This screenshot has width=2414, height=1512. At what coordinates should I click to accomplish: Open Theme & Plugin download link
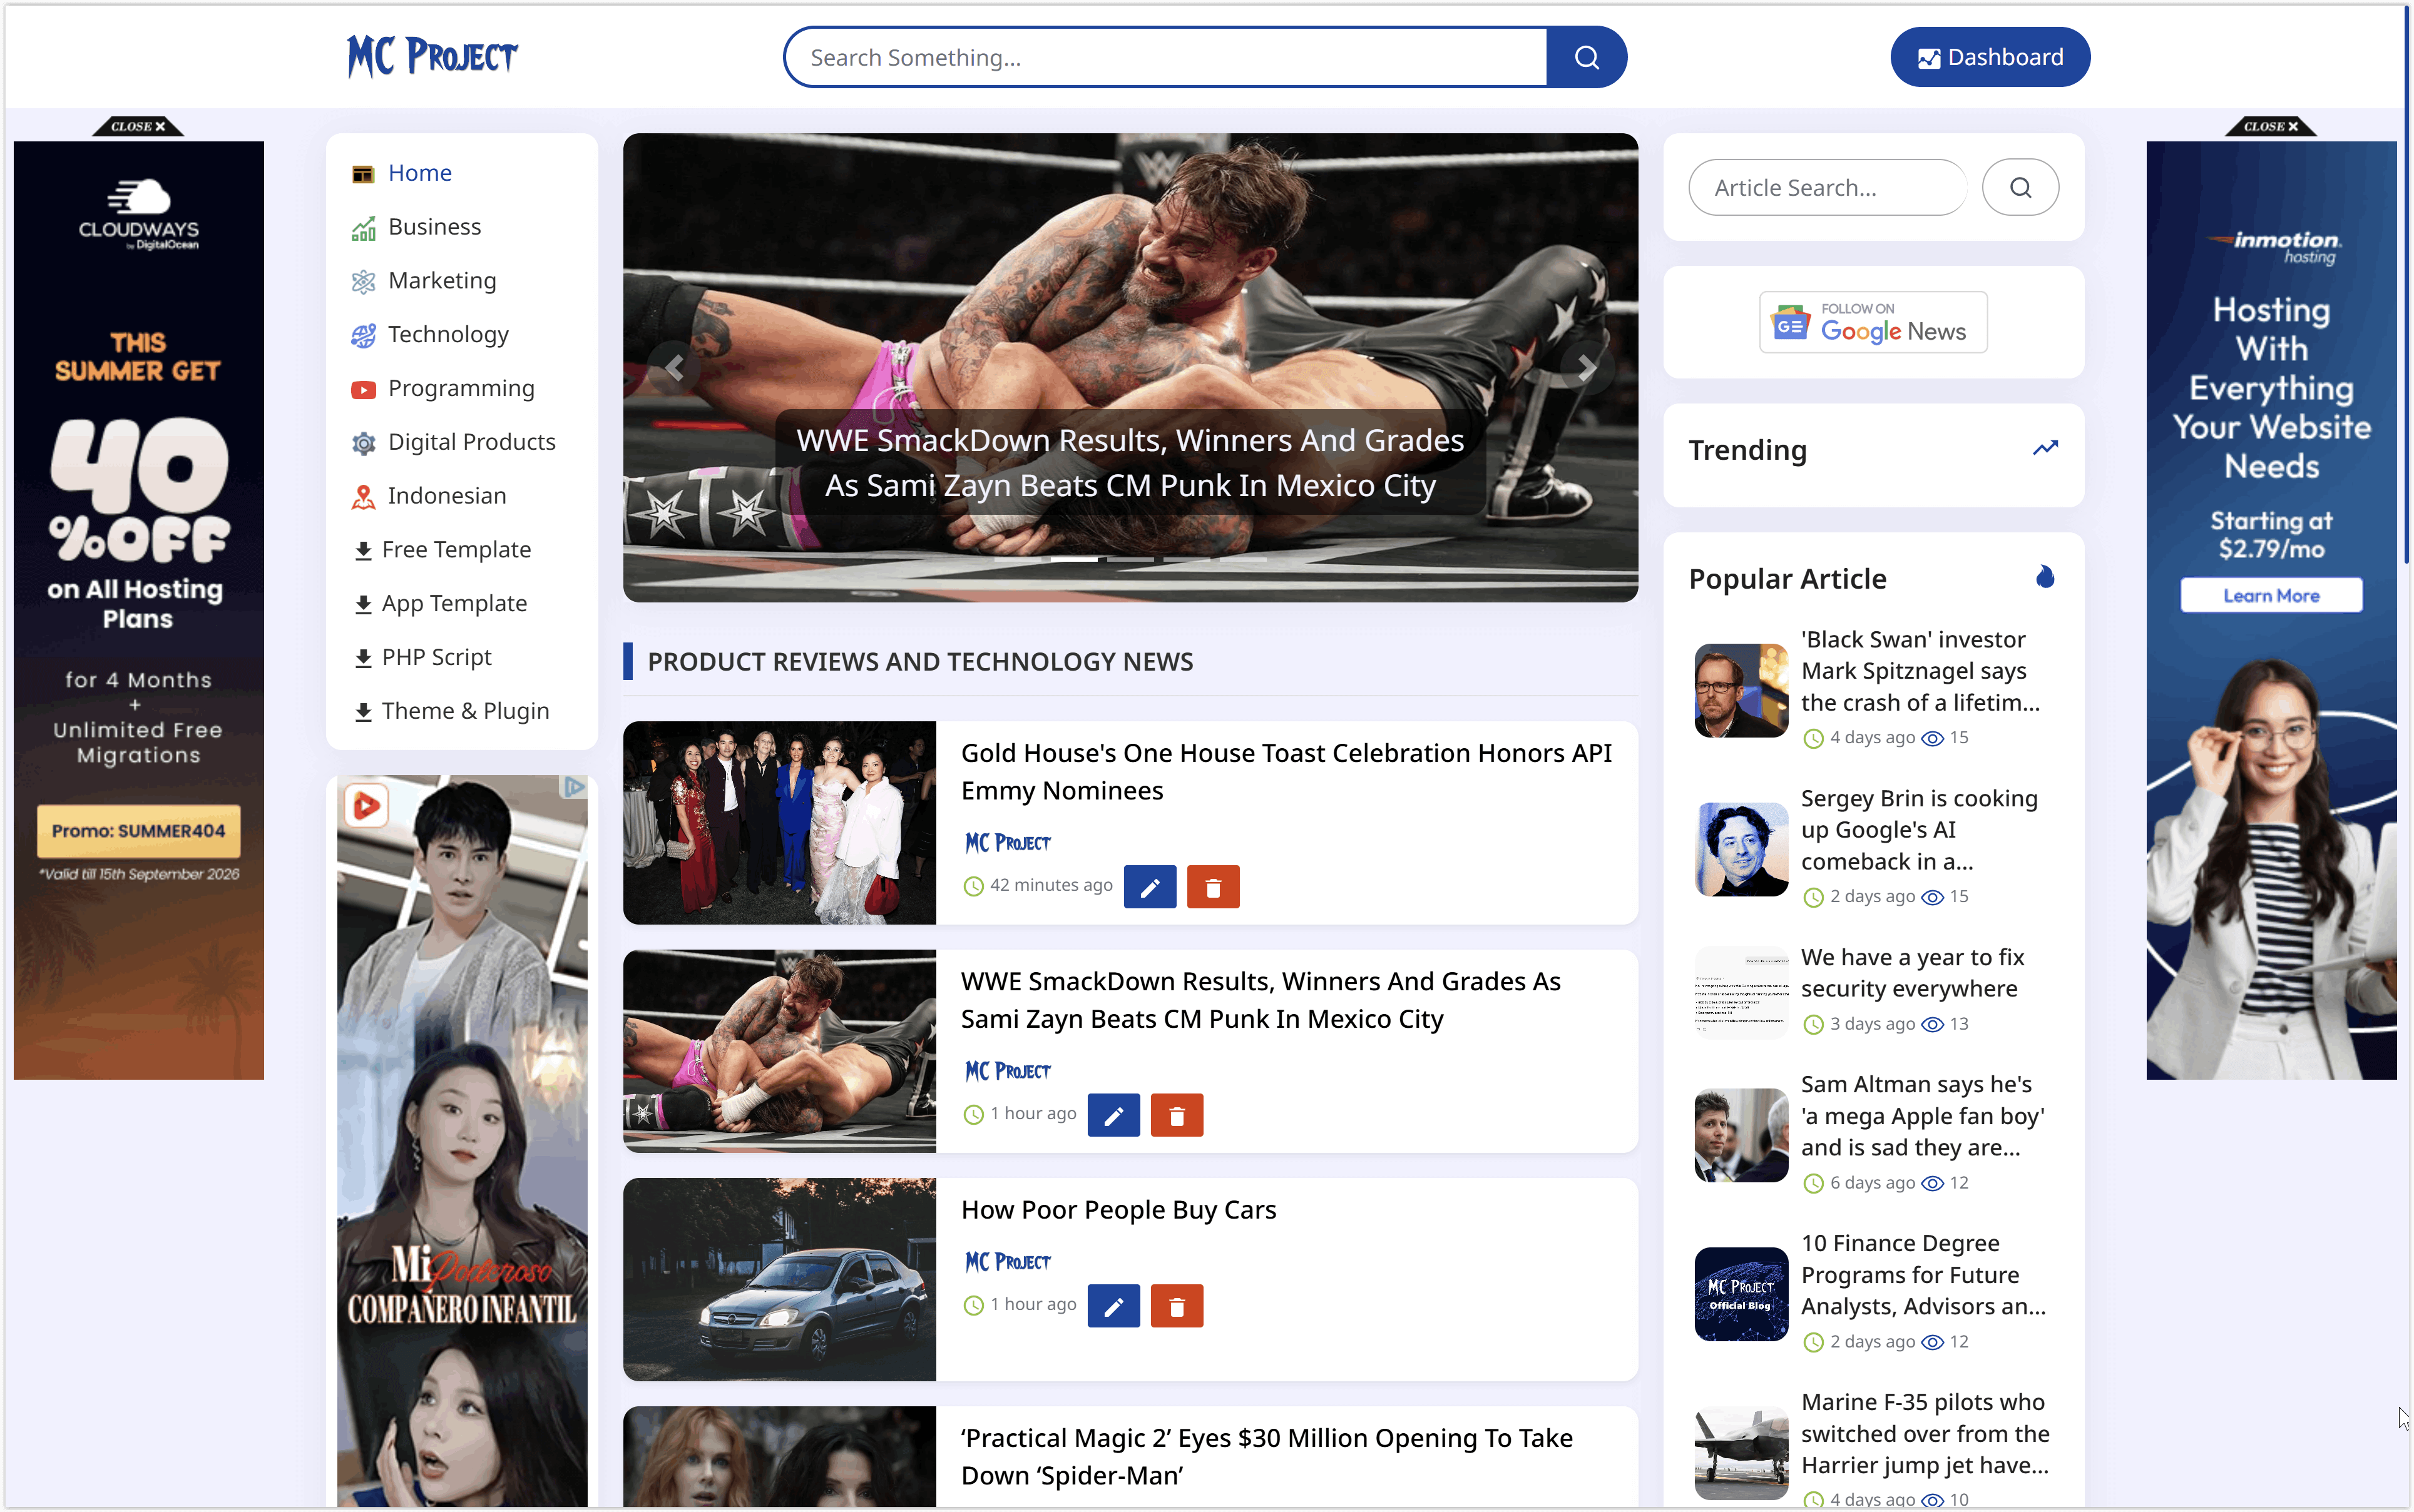[465, 711]
